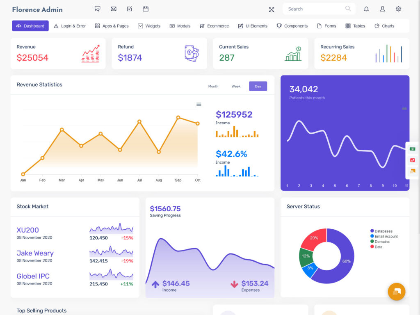Expand the UI Elements menu

(x=253, y=26)
